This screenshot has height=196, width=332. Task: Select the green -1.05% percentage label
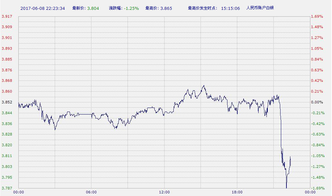point(318,156)
